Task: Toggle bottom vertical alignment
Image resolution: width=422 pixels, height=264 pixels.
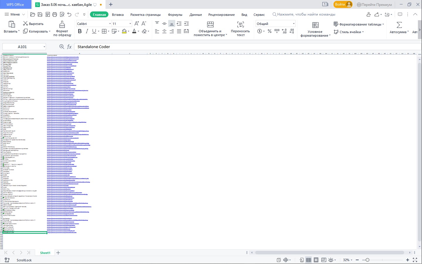Action: [x=172, y=24]
